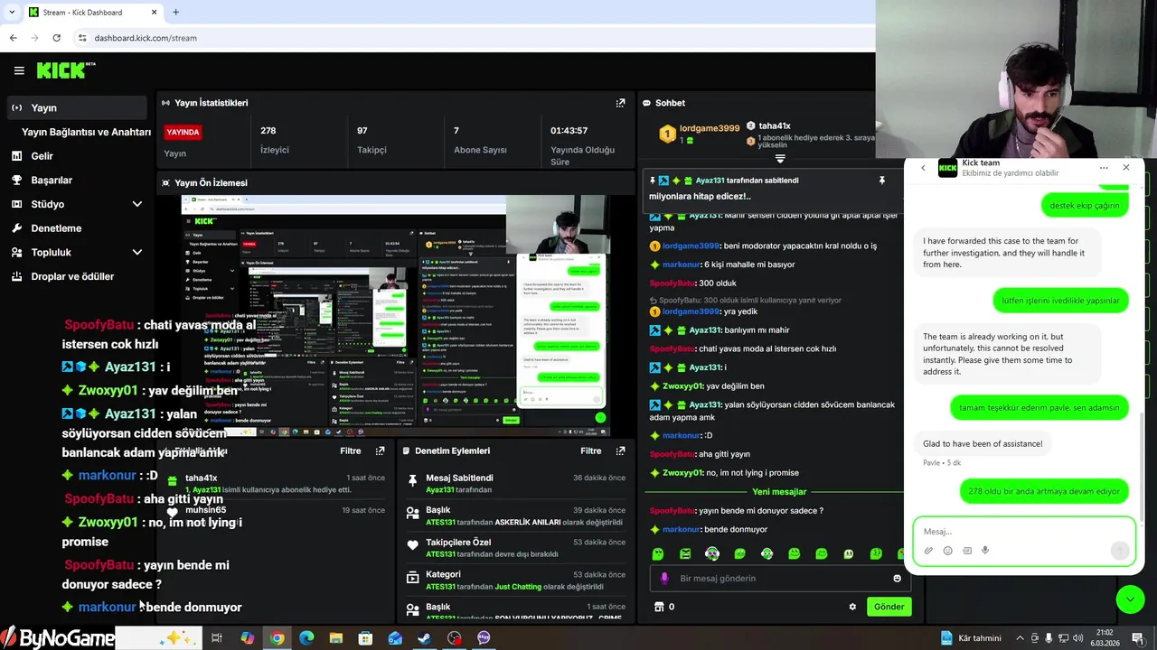
Task: Open lordgame3999 in the chat leaderboard
Action: (x=709, y=128)
